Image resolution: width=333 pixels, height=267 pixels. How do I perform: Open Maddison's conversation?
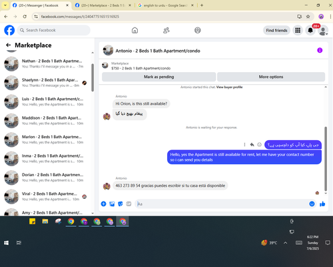47,120
